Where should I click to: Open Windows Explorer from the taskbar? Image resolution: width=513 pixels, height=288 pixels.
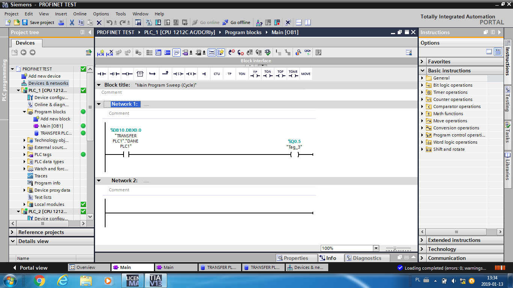coord(86,280)
